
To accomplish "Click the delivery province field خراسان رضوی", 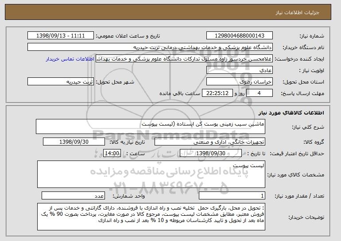I will [x=240, y=82].
